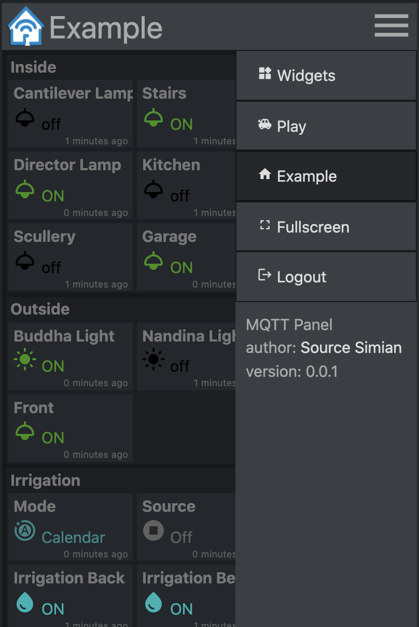Click the MQTT Panel house logo
This screenshot has width=419, height=627.
[x=26, y=27]
